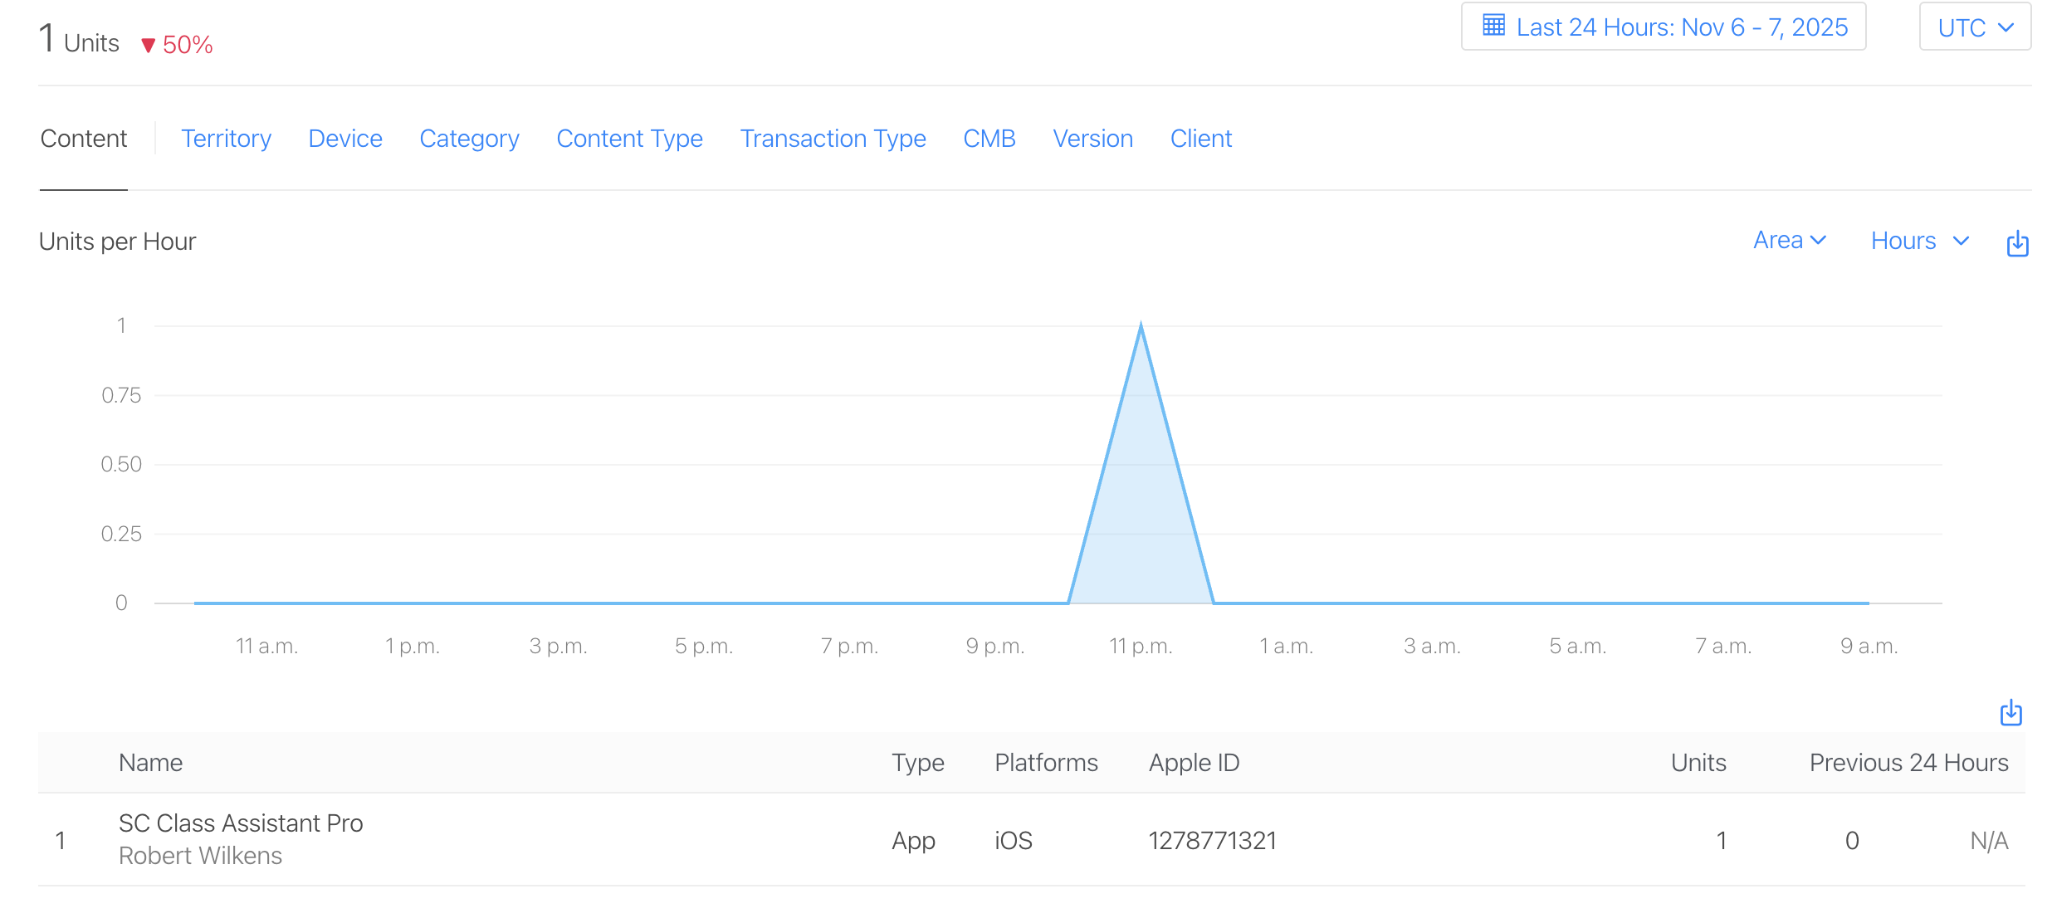This screenshot has width=2052, height=923.
Task: Click the chart peak near 11 p.m.
Action: click(x=1141, y=324)
